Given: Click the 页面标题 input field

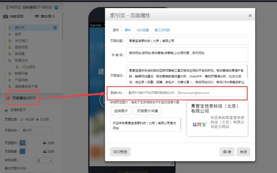Looking at the screenshot, I should 187,41.
